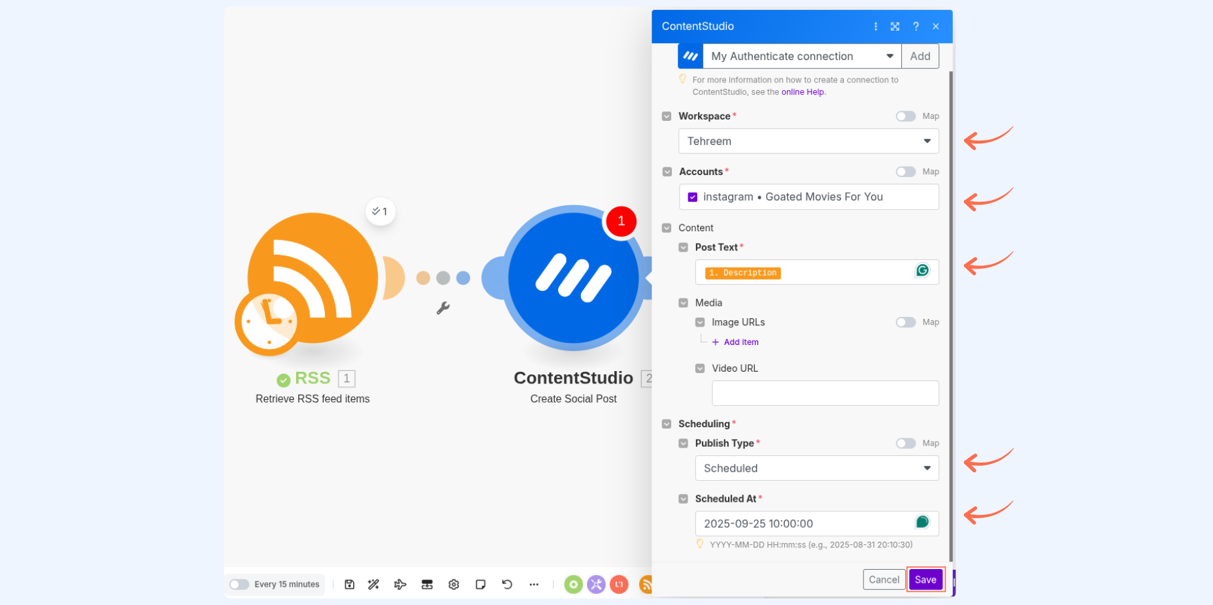Toggle the Image URLs Map switch
This screenshot has width=1213, height=605.
pos(906,322)
